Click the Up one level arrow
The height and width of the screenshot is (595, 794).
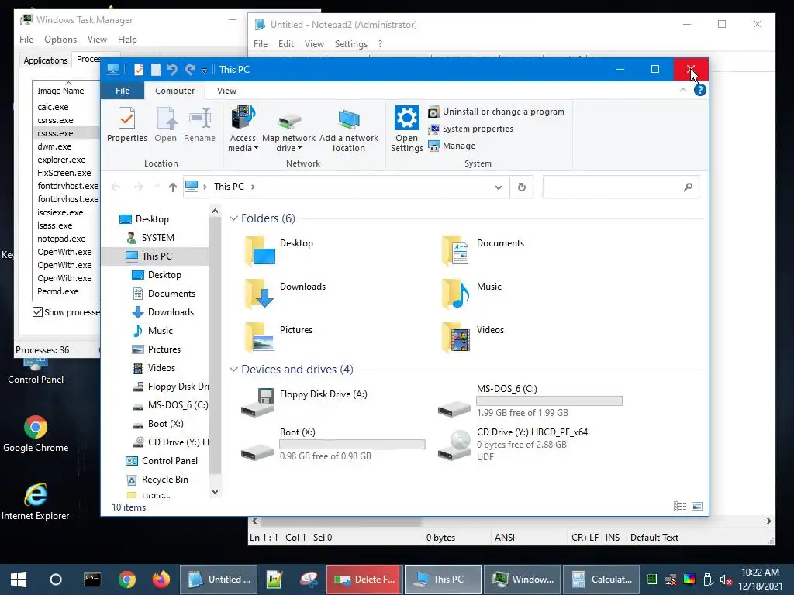click(173, 187)
